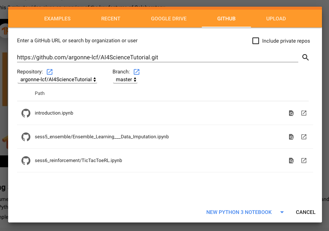Open TicTacToeRL.ipynb in new tab icon

coord(304,161)
